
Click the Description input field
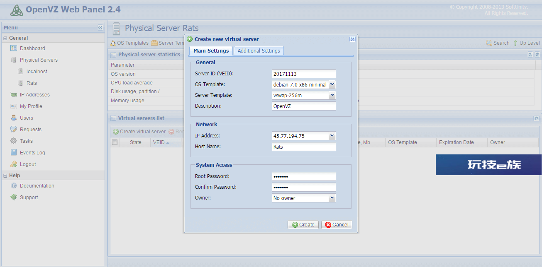click(x=304, y=106)
